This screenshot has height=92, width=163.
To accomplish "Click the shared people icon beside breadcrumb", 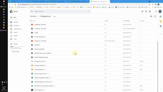I will (55, 16).
